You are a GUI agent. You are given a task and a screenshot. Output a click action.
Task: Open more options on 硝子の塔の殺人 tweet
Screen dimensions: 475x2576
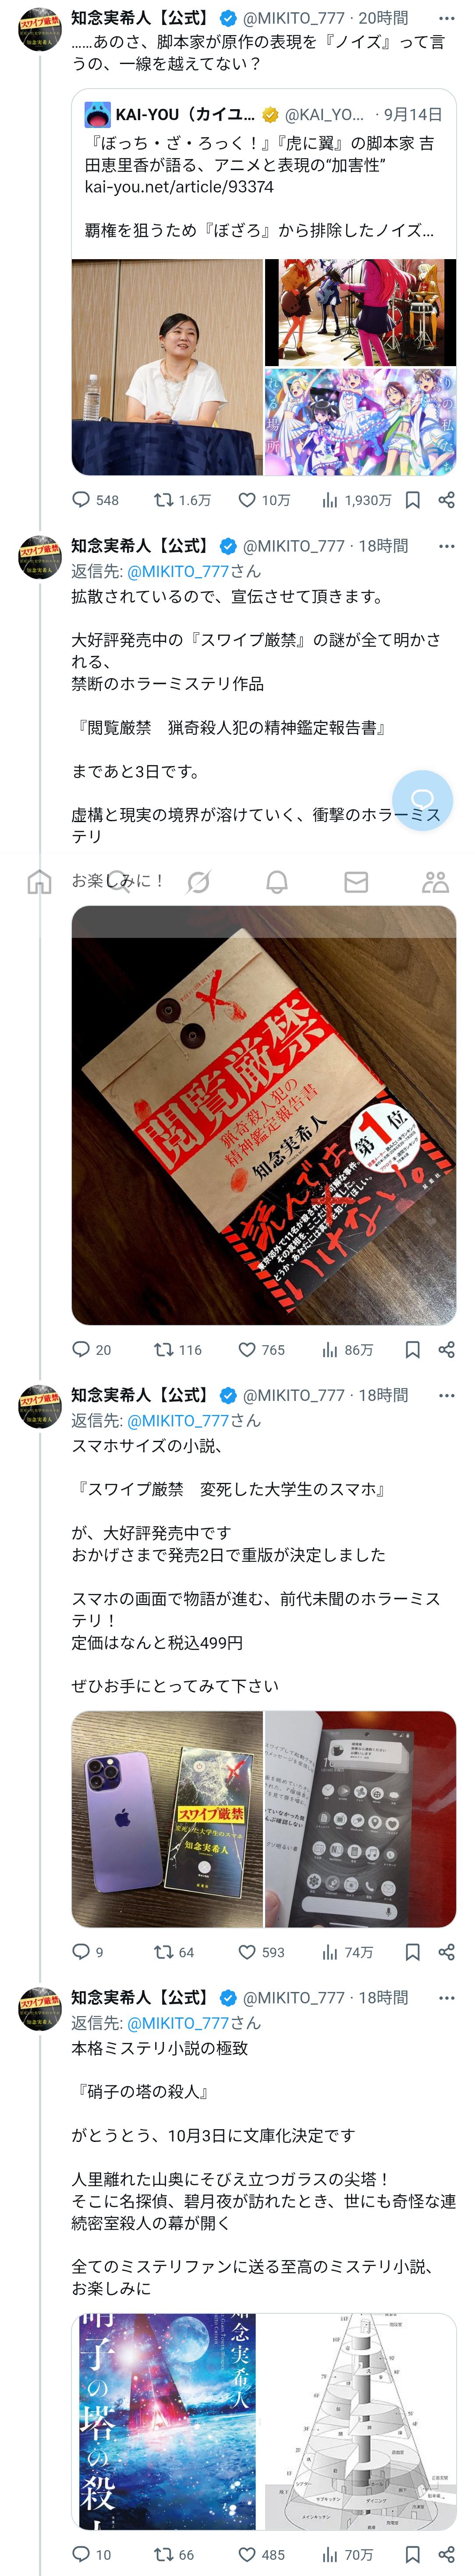(447, 1997)
